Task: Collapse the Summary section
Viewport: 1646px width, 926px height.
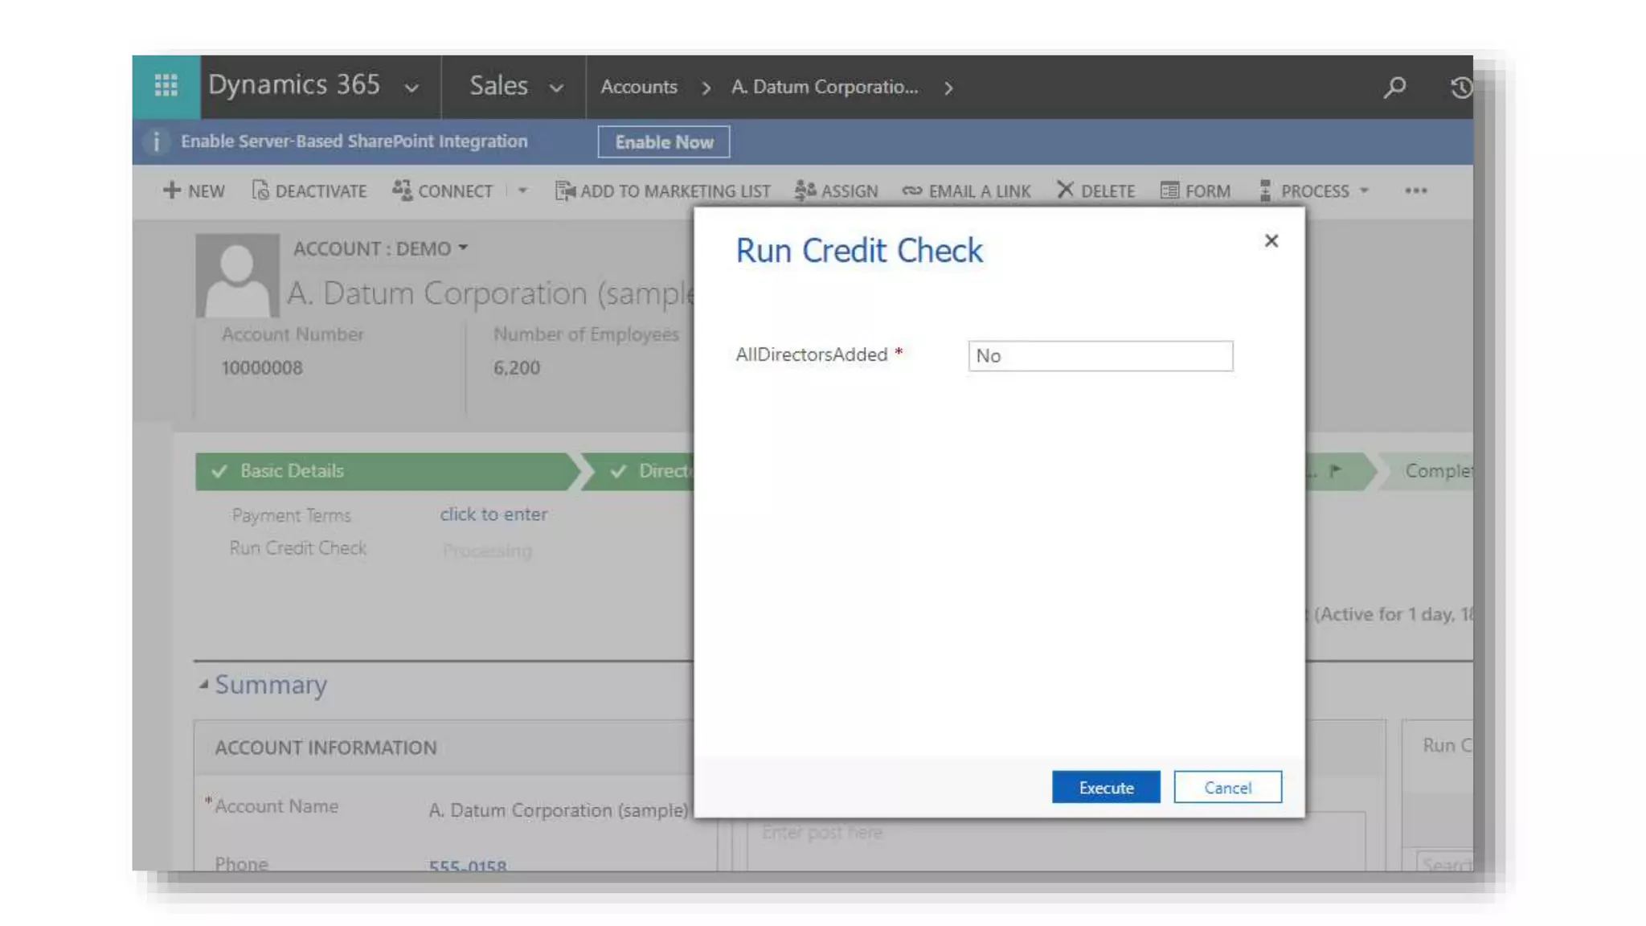Action: (203, 684)
